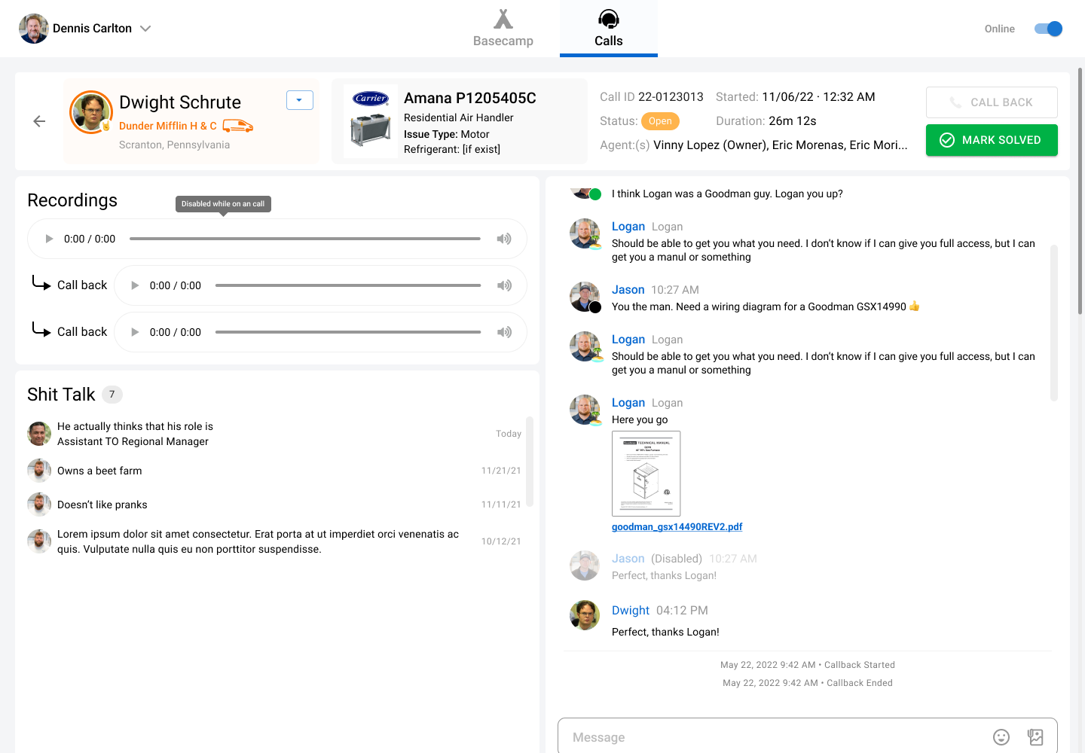Toggle the Online status switch
The image size is (1085, 753).
1047,29
